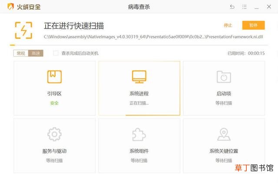Click 等待扫描 under 服务与驱动
Image resolution: width=278 pixels, height=183 pixels.
[54, 160]
